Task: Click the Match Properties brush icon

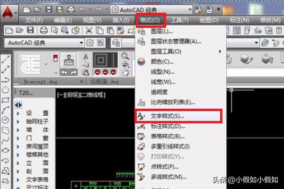Action: [x=121, y=30]
